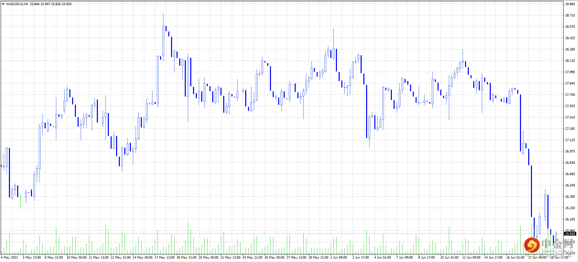Click the 1 Jun 09:00 time label
Screen dimensions: 578x262
tap(339, 258)
